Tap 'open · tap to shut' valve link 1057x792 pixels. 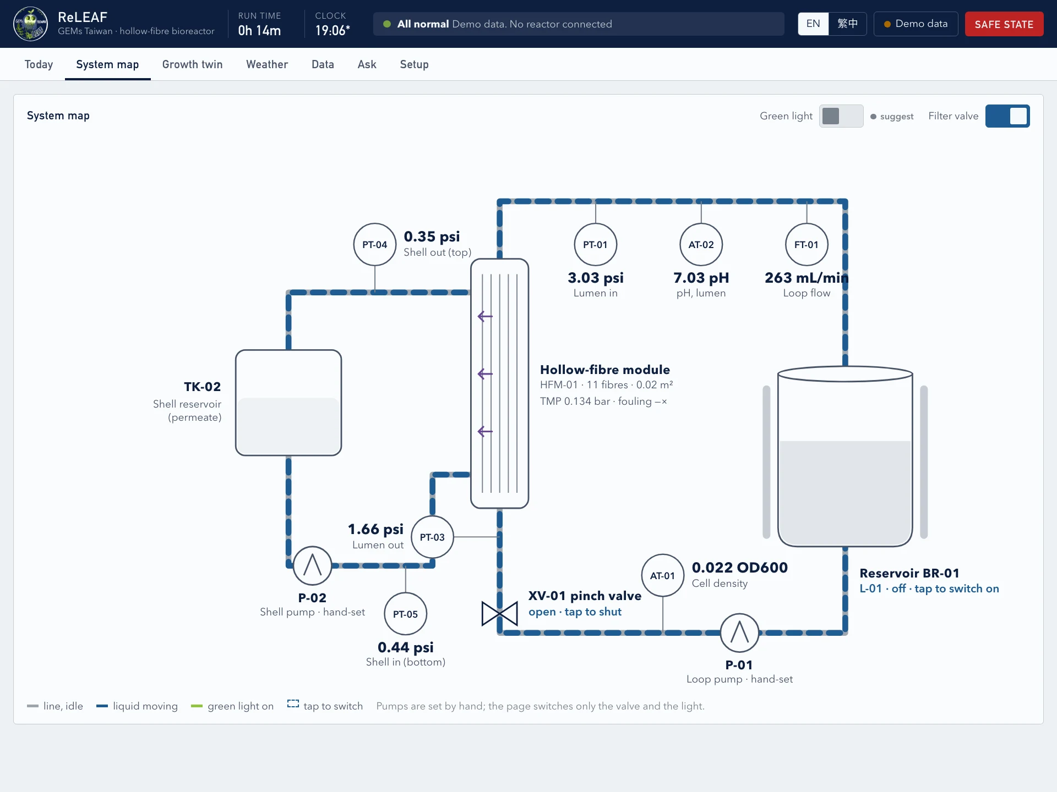tap(575, 612)
